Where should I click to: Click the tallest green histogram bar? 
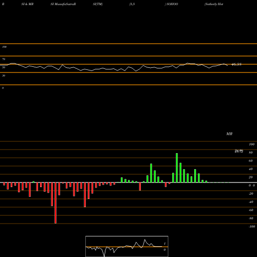tap(177, 168)
